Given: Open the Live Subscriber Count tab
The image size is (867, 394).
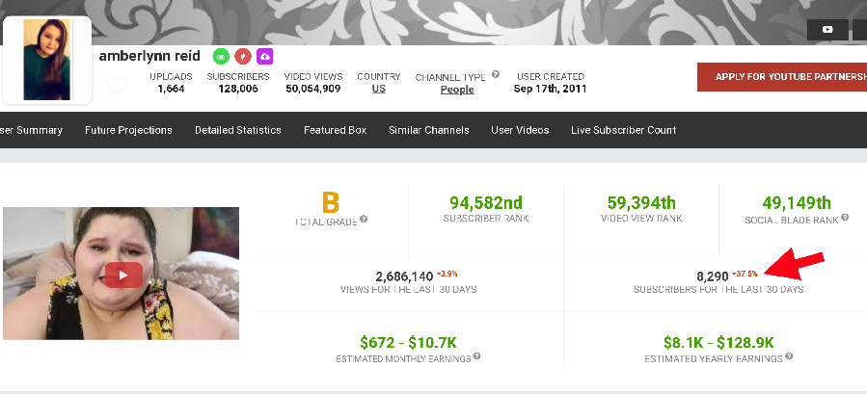Looking at the screenshot, I should pos(623,130).
